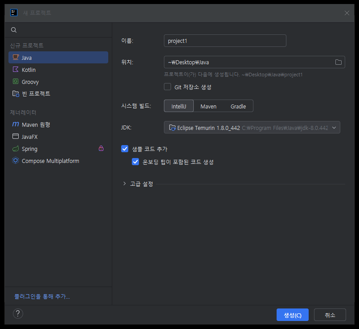Choose 빈 프로젝트 in list
This screenshot has height=329, width=359.
coord(58,94)
